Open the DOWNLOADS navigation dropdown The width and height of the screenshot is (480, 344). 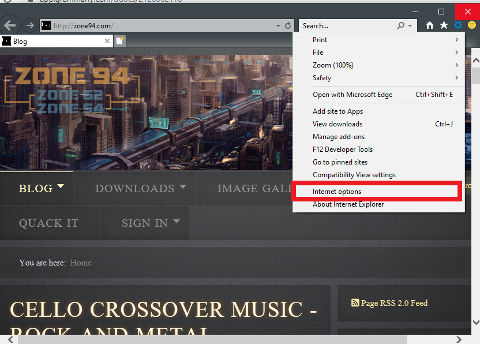pyautogui.click(x=183, y=186)
